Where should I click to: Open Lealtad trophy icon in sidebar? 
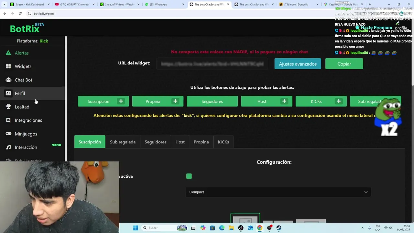point(8,107)
